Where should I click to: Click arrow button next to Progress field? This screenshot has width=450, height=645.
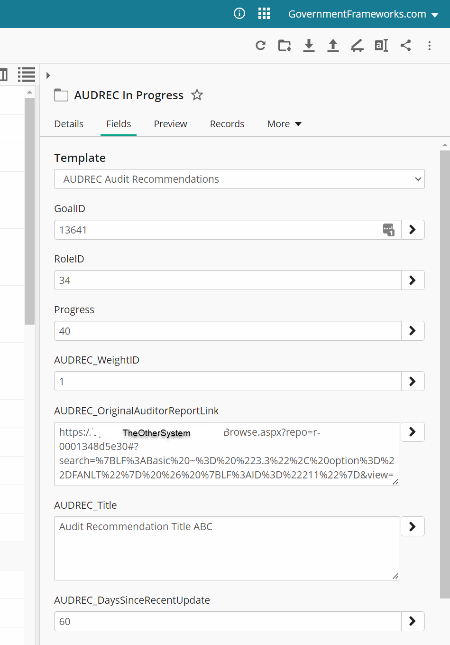point(413,331)
